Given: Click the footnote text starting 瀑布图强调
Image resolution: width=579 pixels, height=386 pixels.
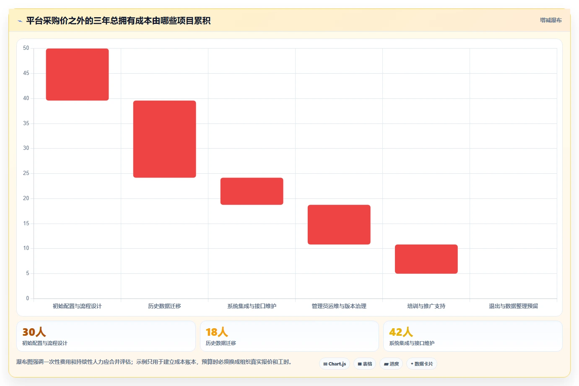Looking at the screenshot, I should 154,362.
